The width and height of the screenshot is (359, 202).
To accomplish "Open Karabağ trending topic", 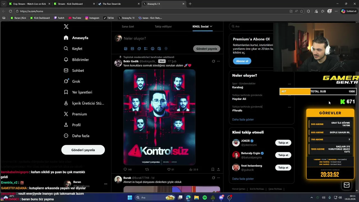I will (x=238, y=87).
